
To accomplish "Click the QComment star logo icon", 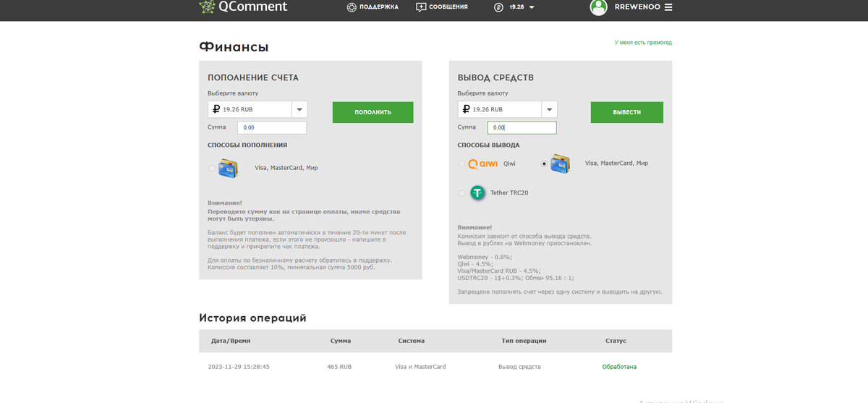I will [x=208, y=7].
